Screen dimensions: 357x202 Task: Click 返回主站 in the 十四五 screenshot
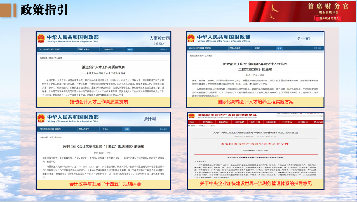[163, 129]
